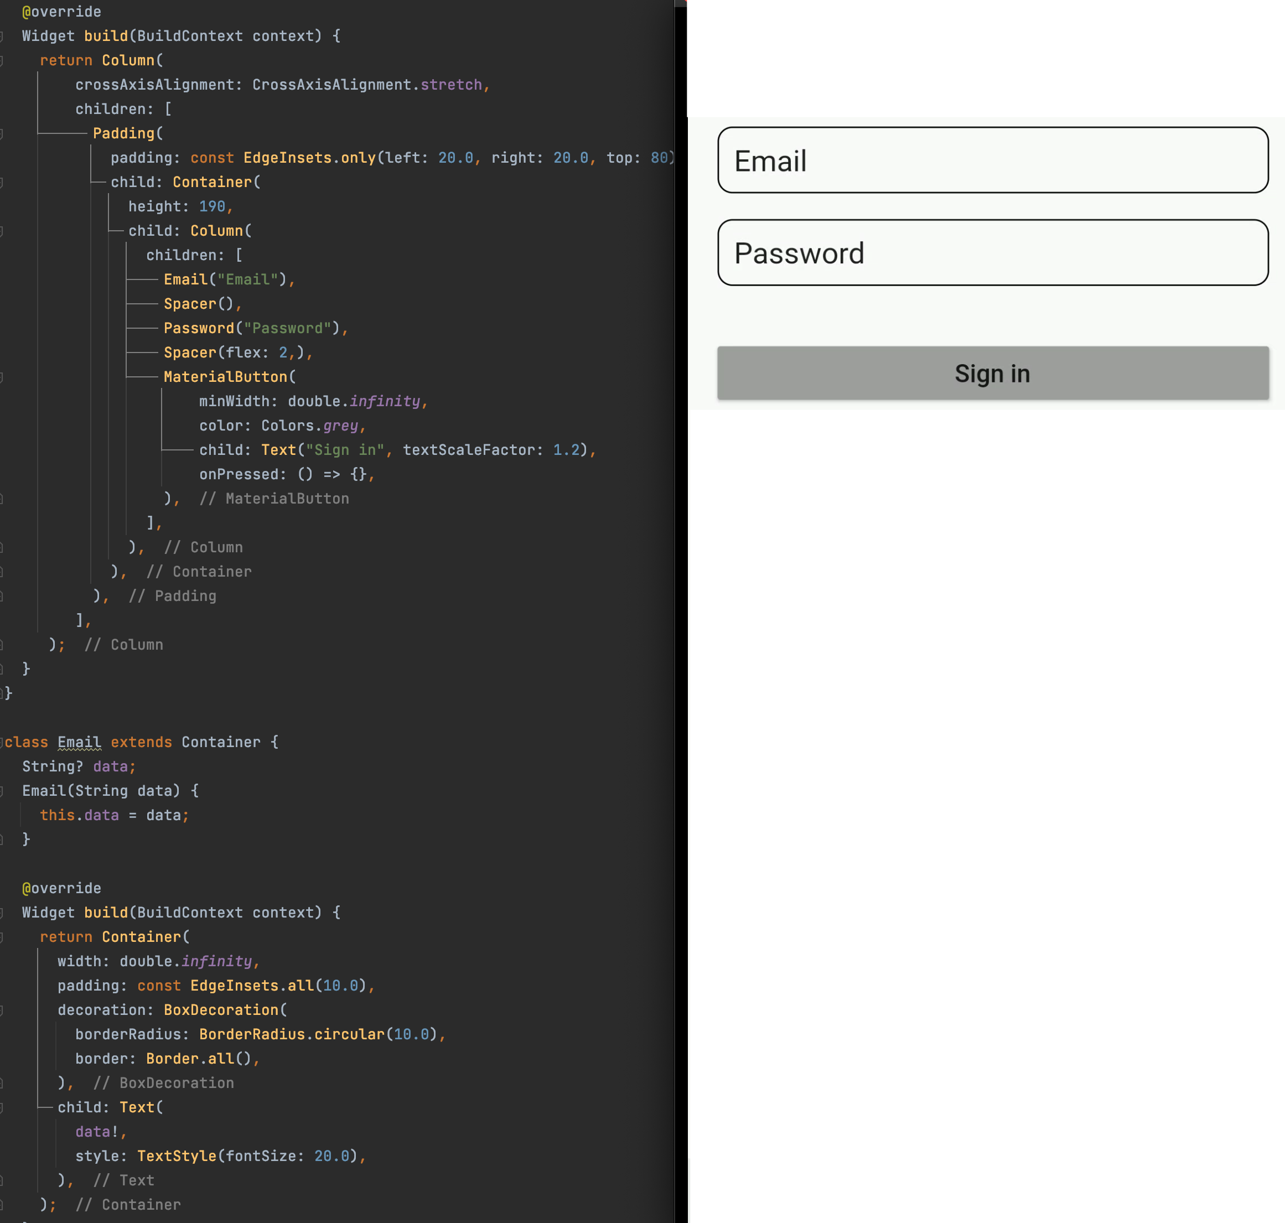The width and height of the screenshot is (1285, 1223).
Task: Click the 'Email(String data) {' constructor line
Action: [x=110, y=791]
